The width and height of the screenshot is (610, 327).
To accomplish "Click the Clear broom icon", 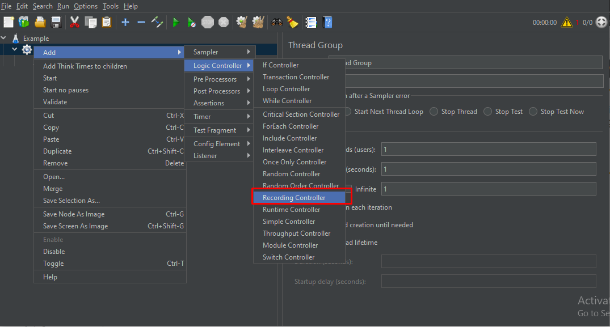I will click(242, 22).
